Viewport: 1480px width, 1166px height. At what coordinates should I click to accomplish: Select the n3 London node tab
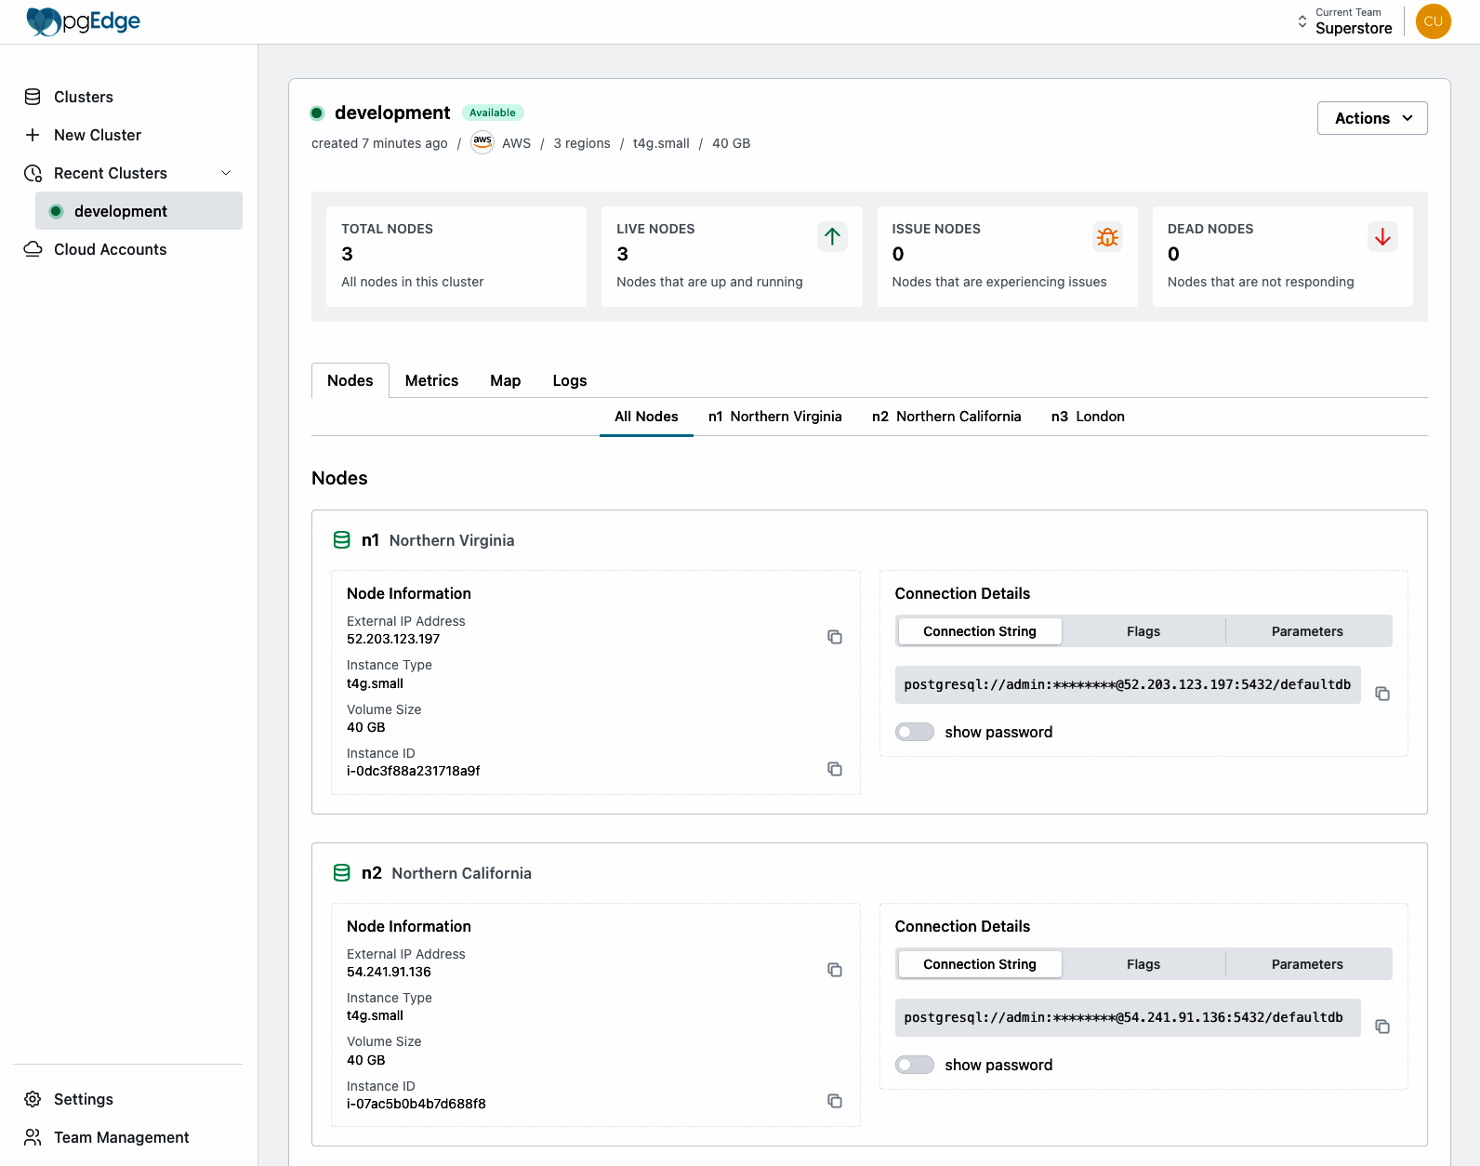pos(1087,417)
